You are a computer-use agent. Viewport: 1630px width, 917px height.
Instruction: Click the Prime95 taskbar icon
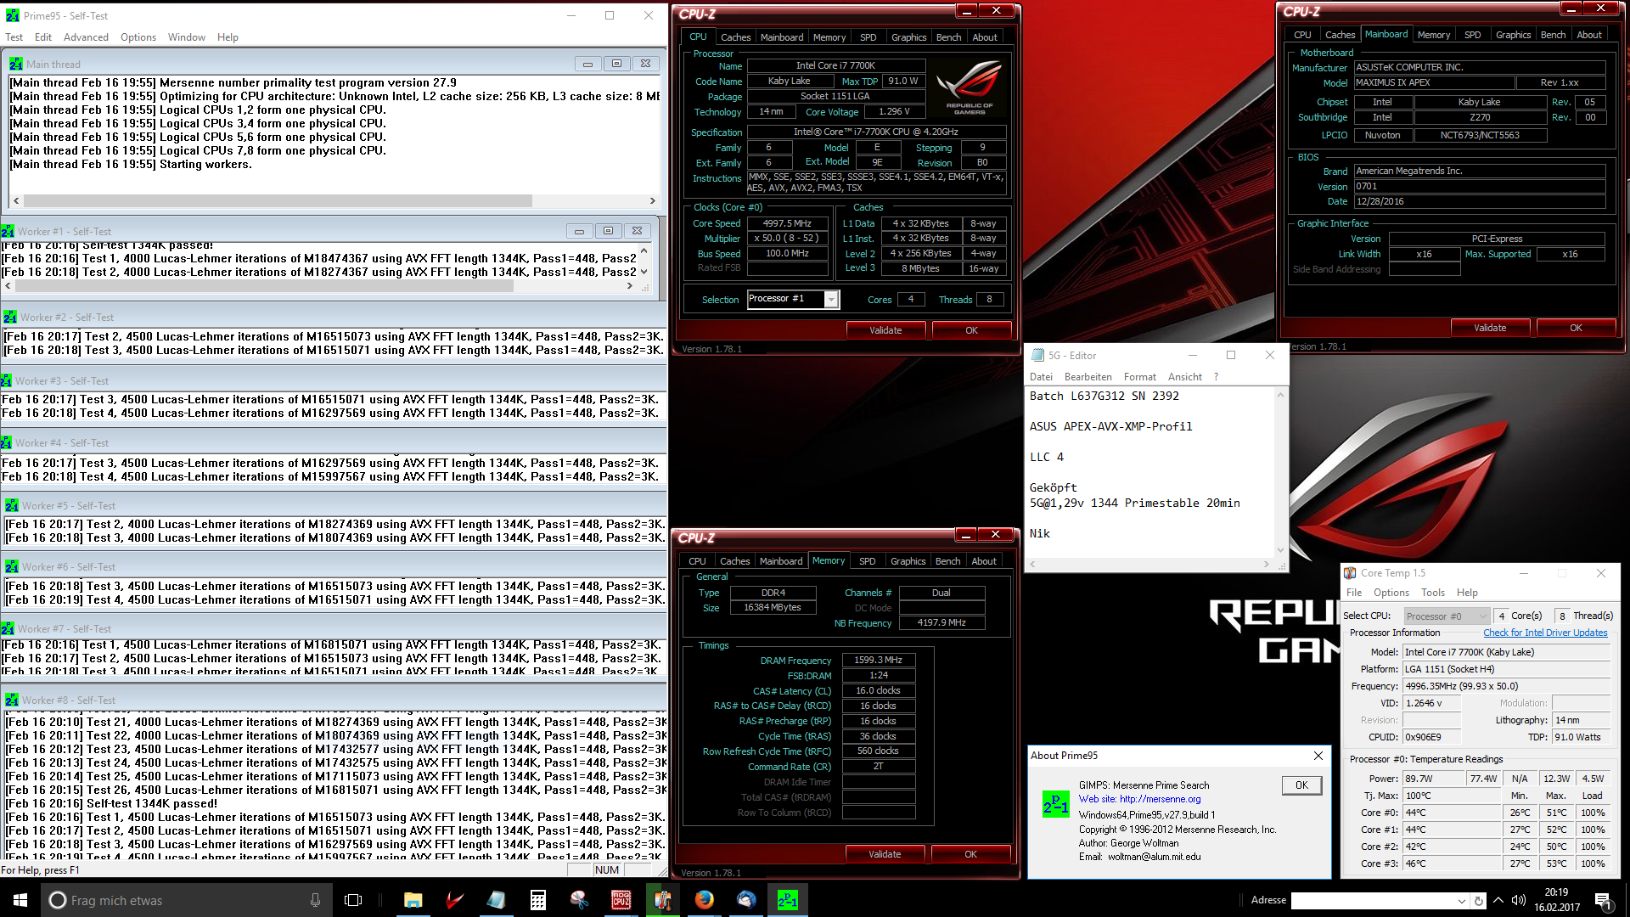click(787, 900)
